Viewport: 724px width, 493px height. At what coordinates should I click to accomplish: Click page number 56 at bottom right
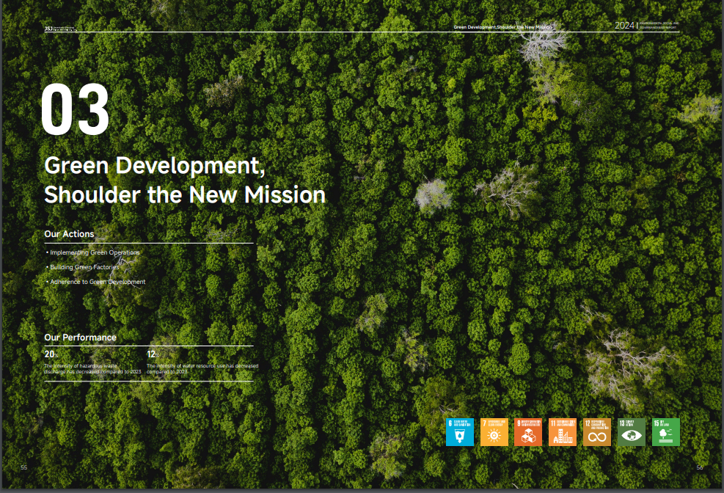click(x=699, y=467)
